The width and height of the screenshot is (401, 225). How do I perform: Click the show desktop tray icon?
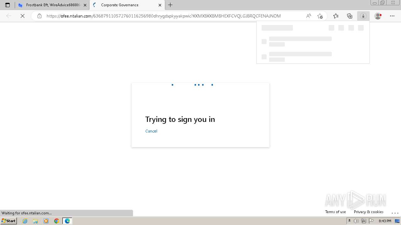[x=397, y=221]
